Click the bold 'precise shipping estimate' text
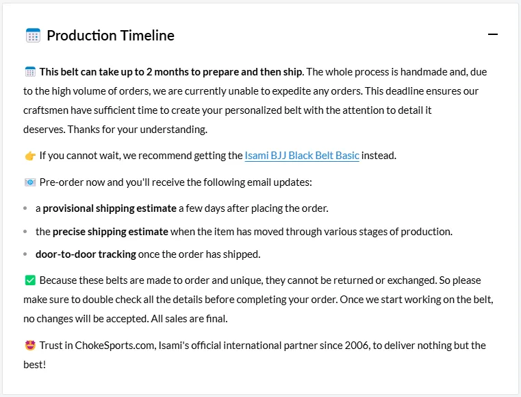 pos(110,232)
